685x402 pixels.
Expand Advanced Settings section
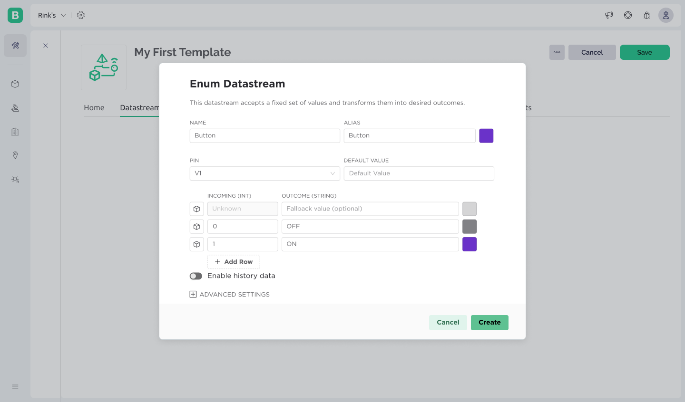[230, 295]
